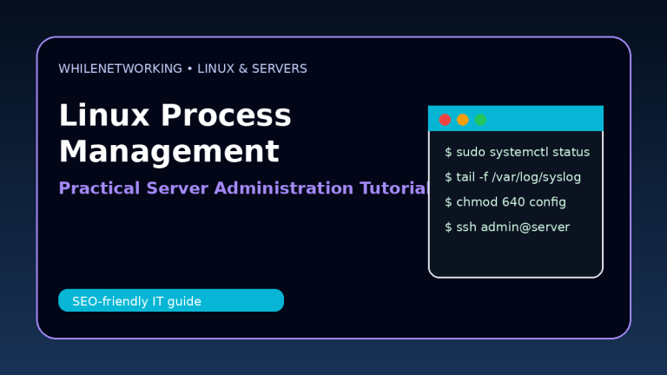Click the green dot in terminal header
This screenshot has width=667, height=375.
click(480, 120)
